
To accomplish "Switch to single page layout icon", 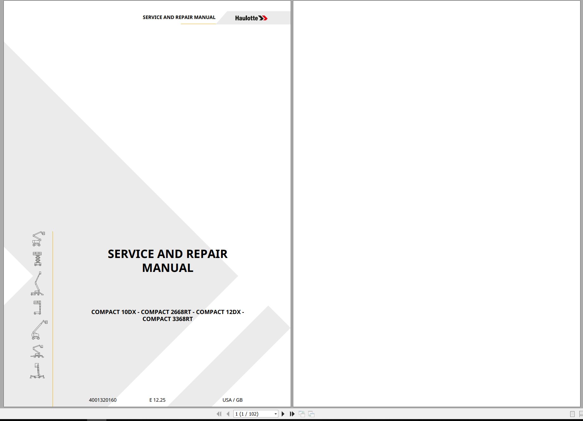I will [572, 414].
